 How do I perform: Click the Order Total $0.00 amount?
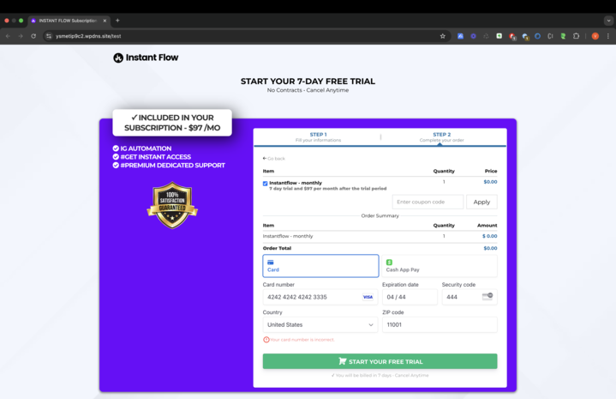(x=490, y=248)
